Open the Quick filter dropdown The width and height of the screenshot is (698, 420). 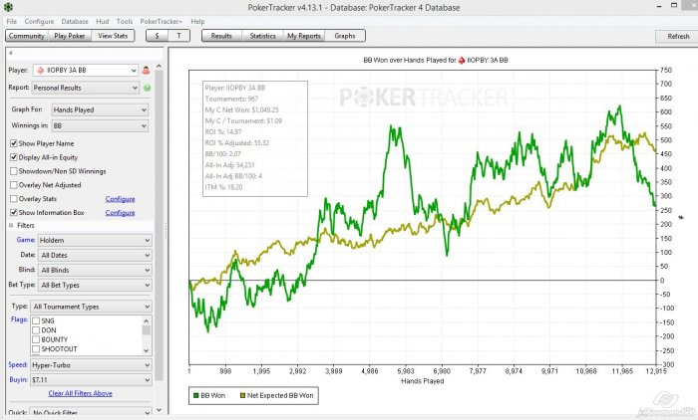tap(91, 413)
